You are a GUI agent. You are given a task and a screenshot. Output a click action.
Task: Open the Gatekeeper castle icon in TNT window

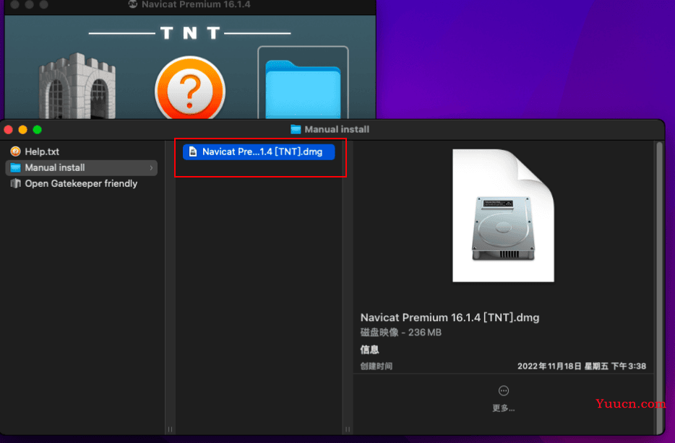pos(77,86)
